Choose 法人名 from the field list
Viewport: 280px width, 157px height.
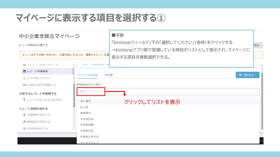[x=168, y=107]
